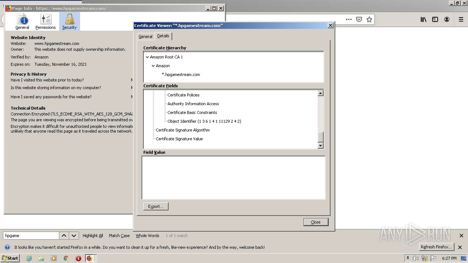Close Certificate Viewer with title bar X
Screen dimensions: 468x263
pos(331,26)
